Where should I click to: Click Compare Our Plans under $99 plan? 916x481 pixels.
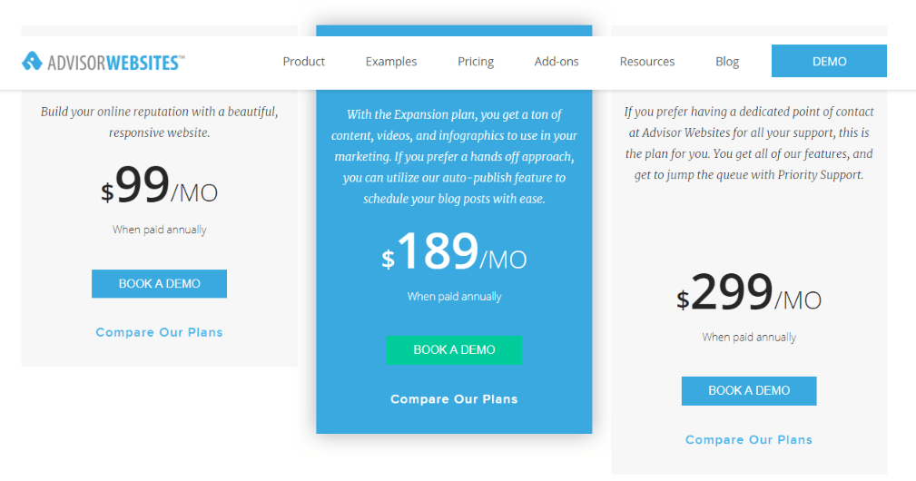click(x=160, y=332)
